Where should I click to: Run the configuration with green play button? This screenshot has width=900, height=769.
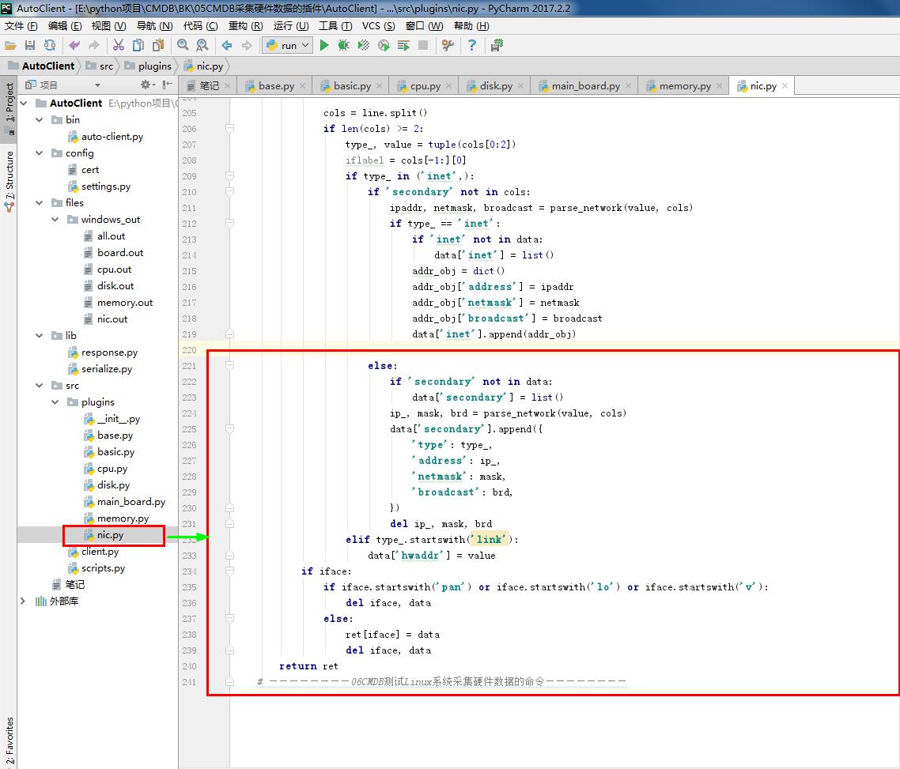[x=323, y=45]
